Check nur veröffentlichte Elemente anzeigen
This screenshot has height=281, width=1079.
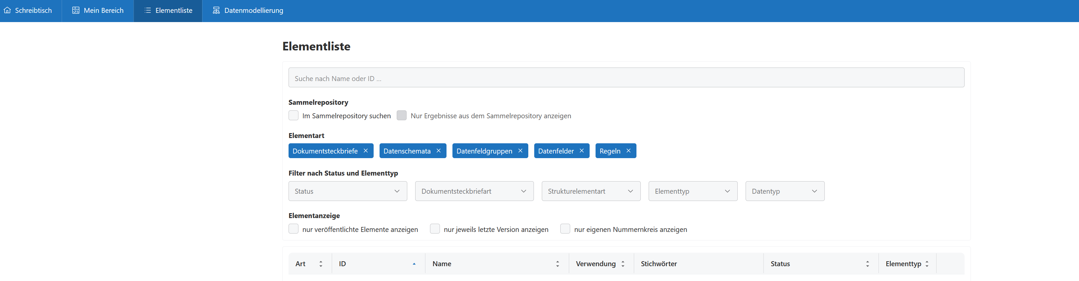[x=293, y=229]
